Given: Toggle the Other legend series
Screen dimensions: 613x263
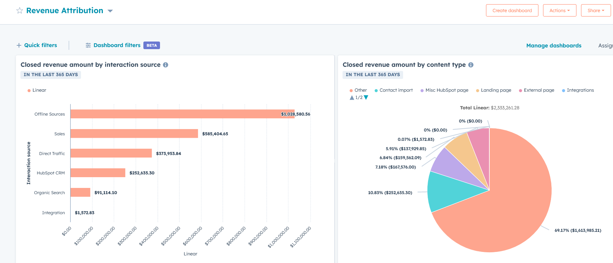Looking at the screenshot, I should tap(358, 90).
